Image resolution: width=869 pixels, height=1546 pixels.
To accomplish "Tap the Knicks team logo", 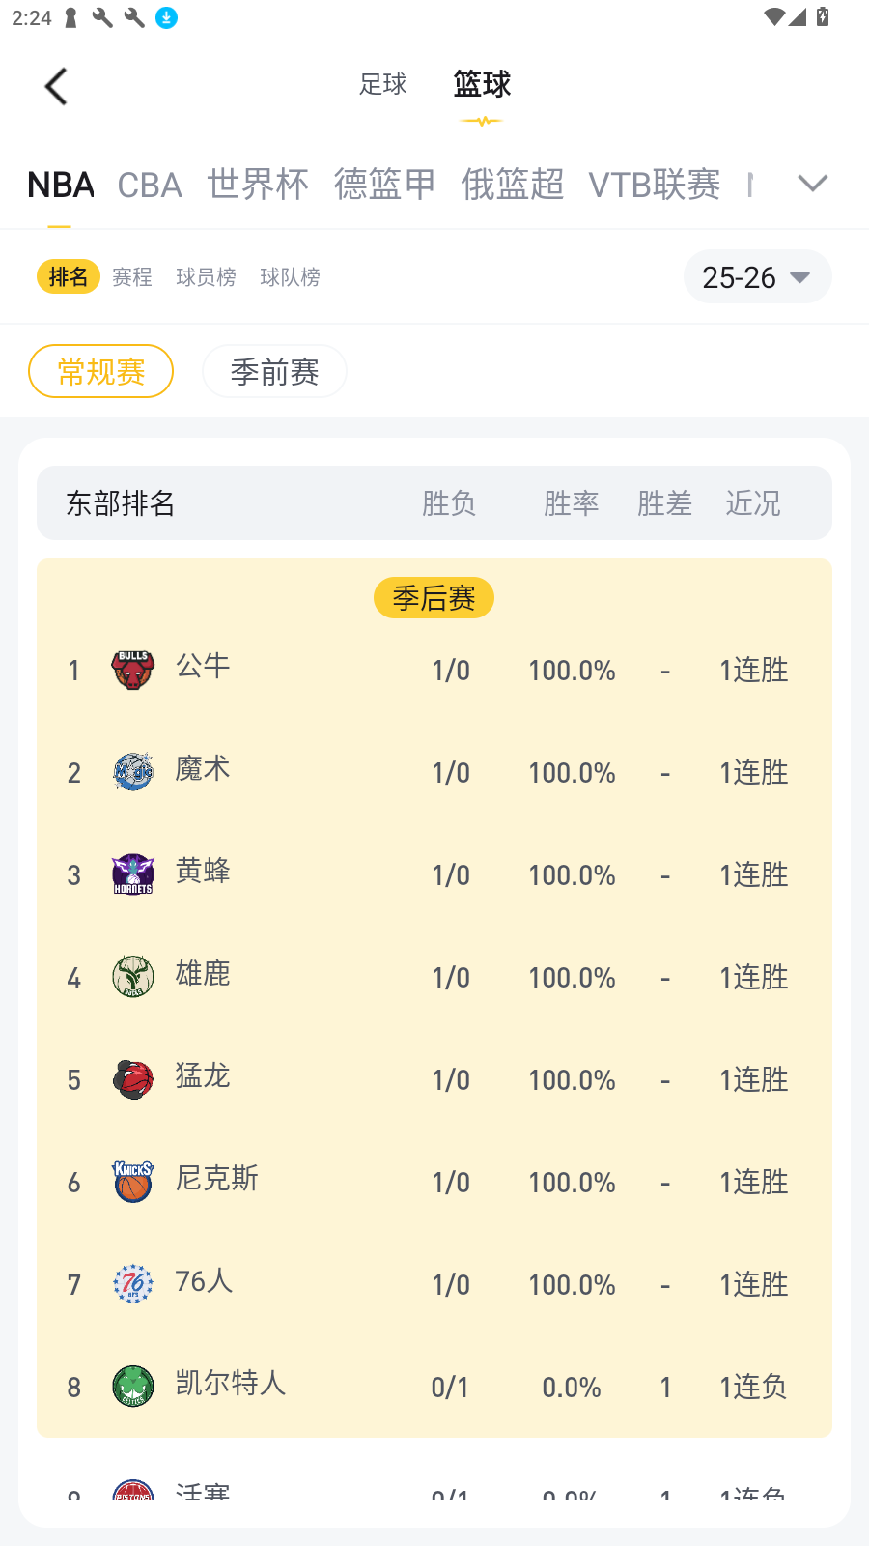I will [133, 1182].
